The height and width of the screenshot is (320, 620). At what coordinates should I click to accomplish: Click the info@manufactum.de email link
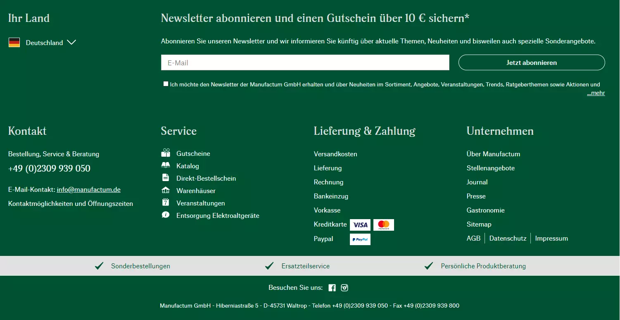point(89,189)
